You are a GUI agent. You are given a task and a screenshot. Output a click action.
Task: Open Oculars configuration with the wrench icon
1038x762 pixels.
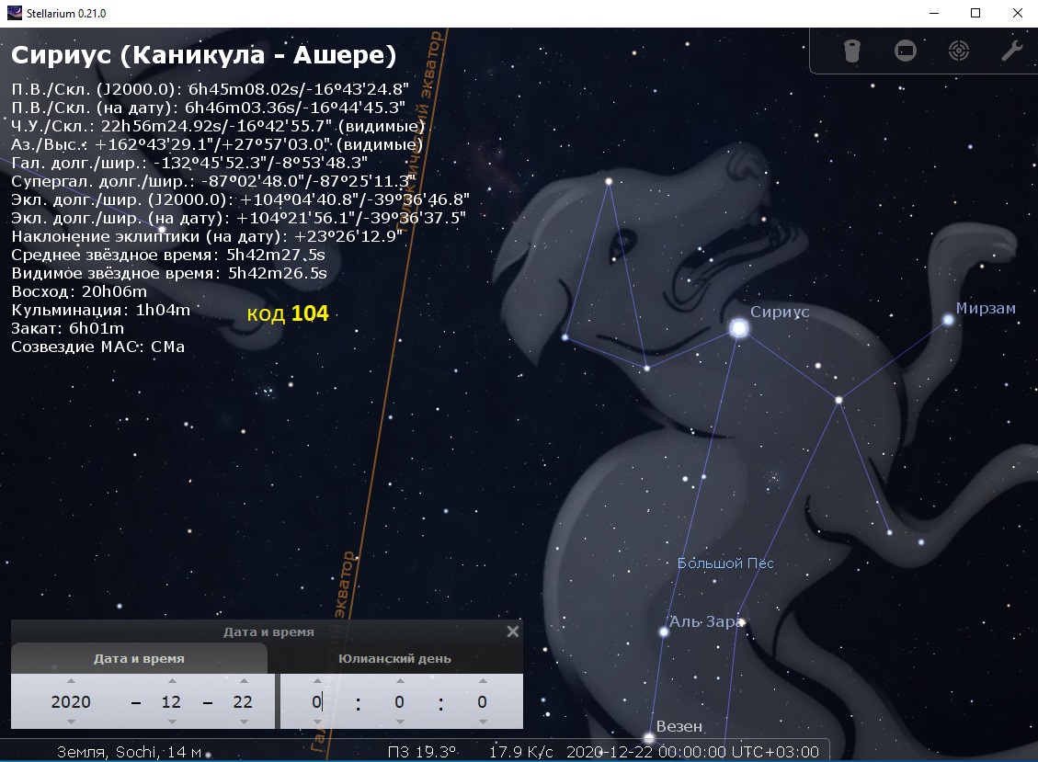tap(1011, 51)
